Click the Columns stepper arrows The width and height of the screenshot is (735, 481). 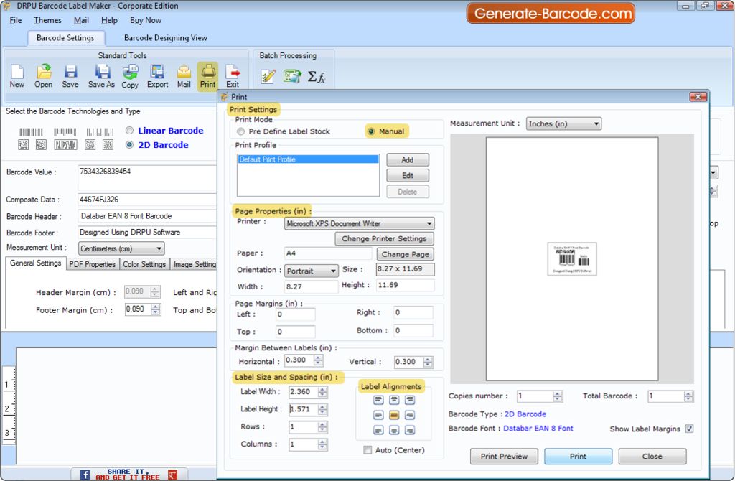(x=322, y=444)
